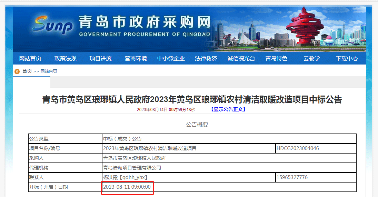Open 法律救济 navigation item
Screen dimensions: 378x197
[206, 58]
